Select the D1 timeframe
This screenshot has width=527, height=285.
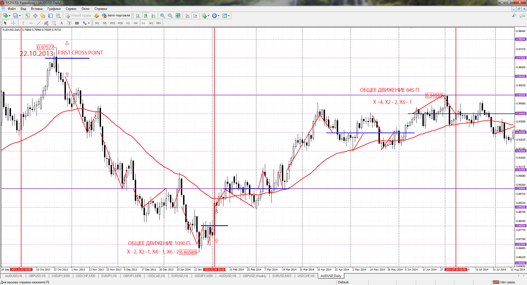(143, 23)
